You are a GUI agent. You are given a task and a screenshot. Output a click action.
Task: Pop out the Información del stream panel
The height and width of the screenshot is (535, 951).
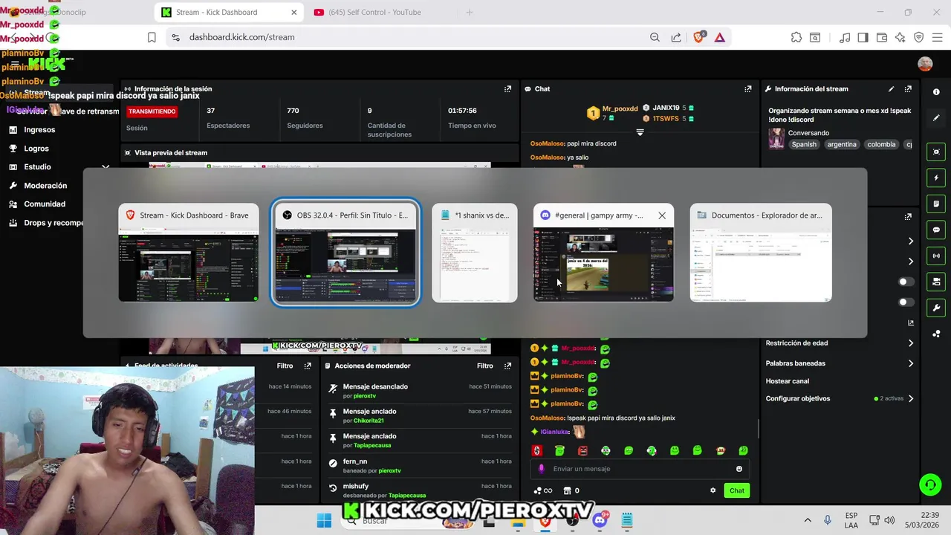pos(908,88)
